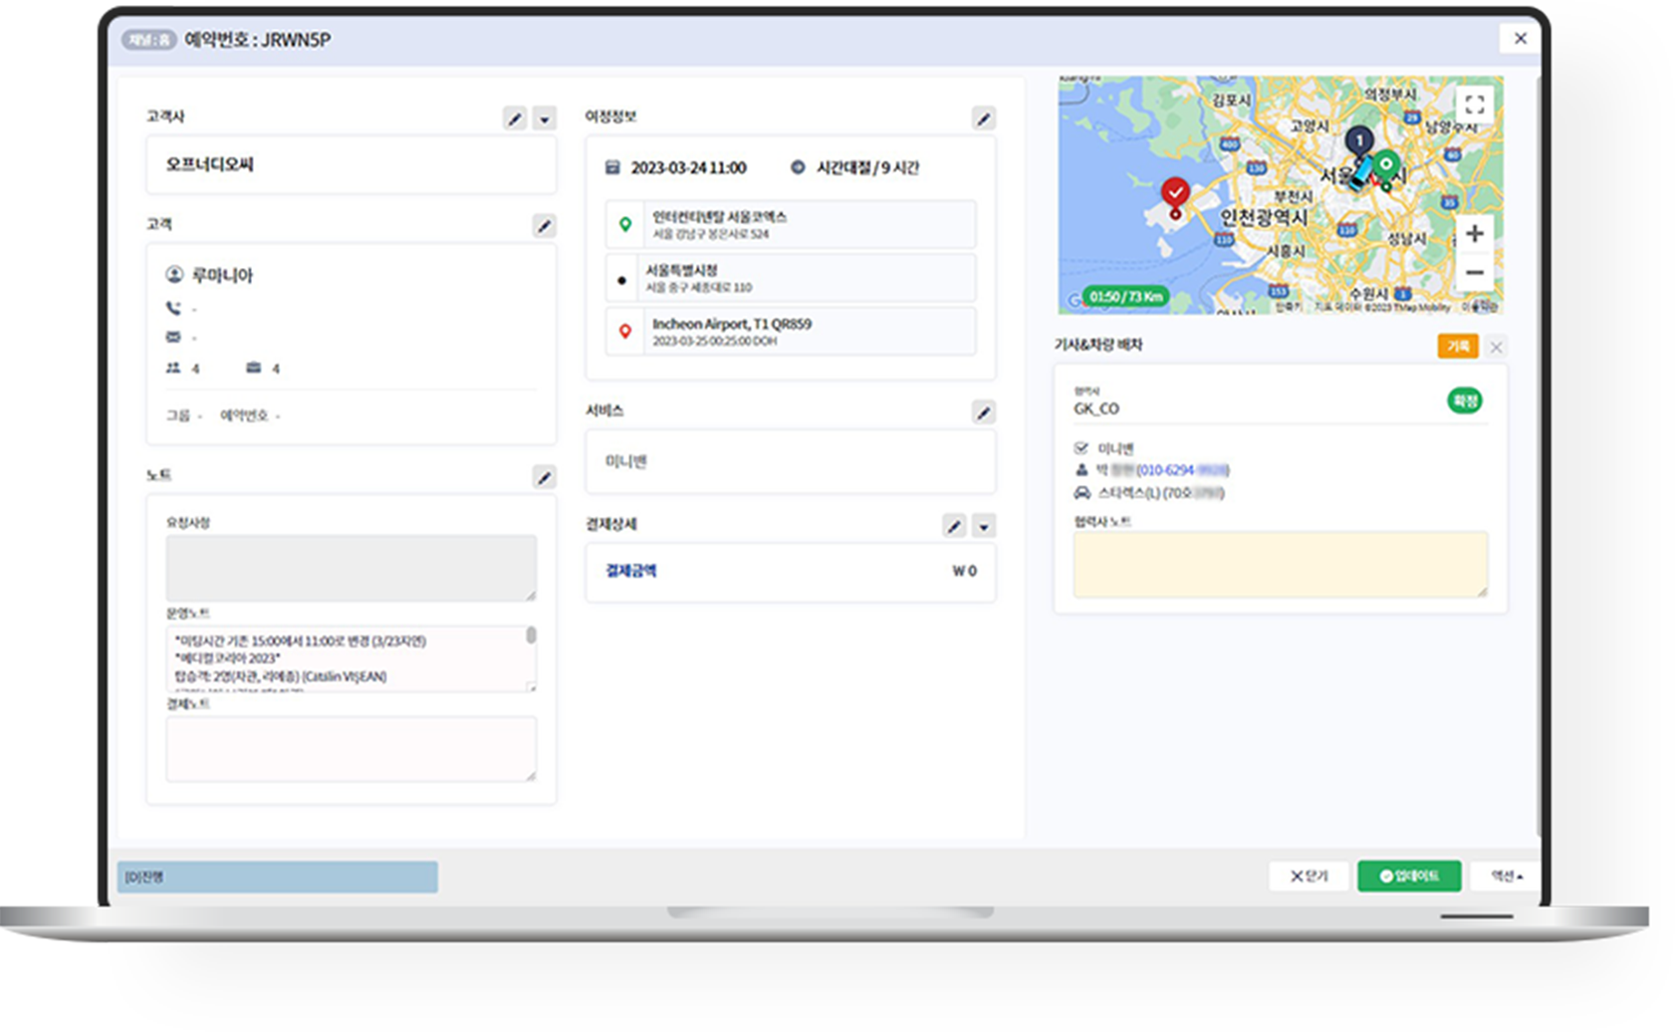
Task: Select the red checkmark airport pin on map
Action: 1175,195
